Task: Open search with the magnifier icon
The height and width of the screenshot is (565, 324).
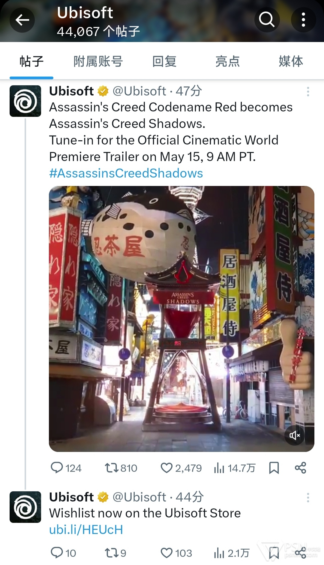Action: tap(267, 20)
